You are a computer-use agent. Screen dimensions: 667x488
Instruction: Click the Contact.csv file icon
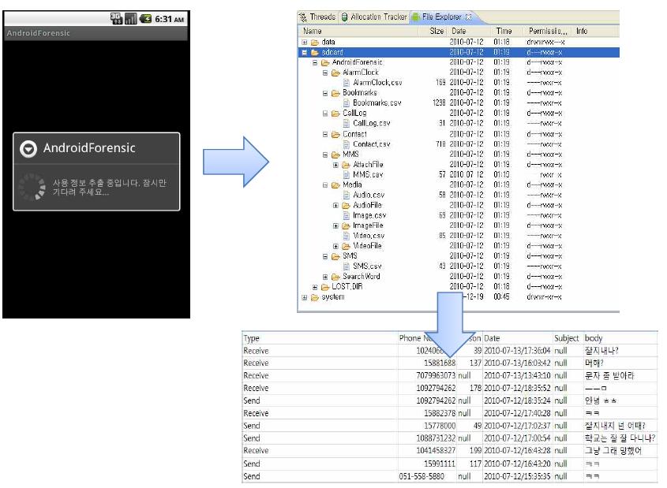tap(347, 144)
